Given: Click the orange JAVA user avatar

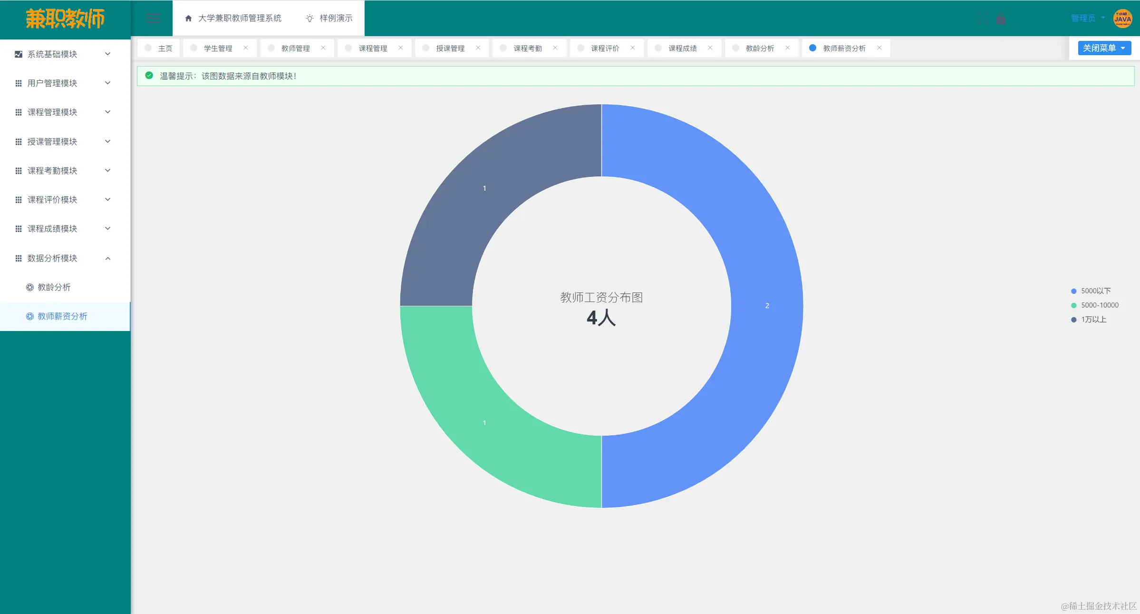Looking at the screenshot, I should (x=1122, y=19).
